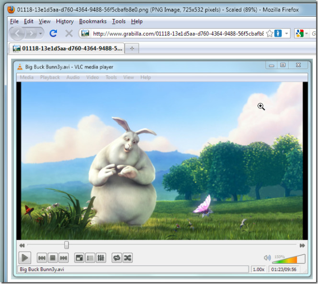Click the Firefox Forward navigation arrow
318x284 pixels.
click(x=32, y=33)
